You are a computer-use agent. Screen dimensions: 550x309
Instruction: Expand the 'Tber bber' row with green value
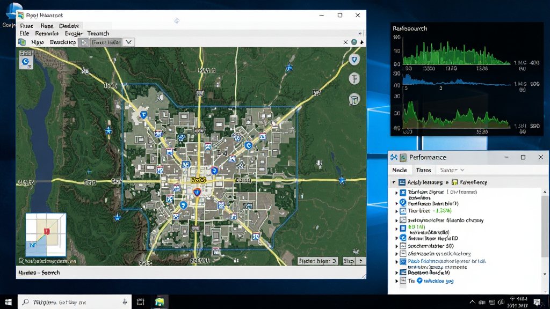pyautogui.click(x=397, y=211)
